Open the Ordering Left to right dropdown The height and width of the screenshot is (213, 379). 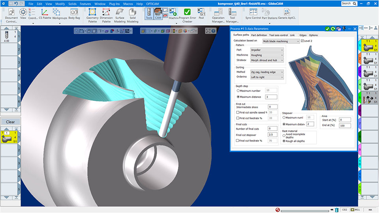click(x=267, y=77)
